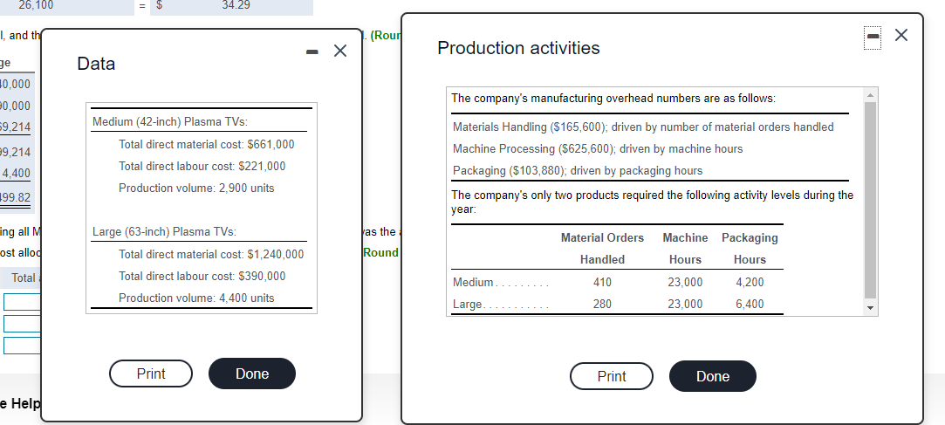
Task: Select 'Total direct material cost: $661,000' text
Action: click(x=207, y=145)
